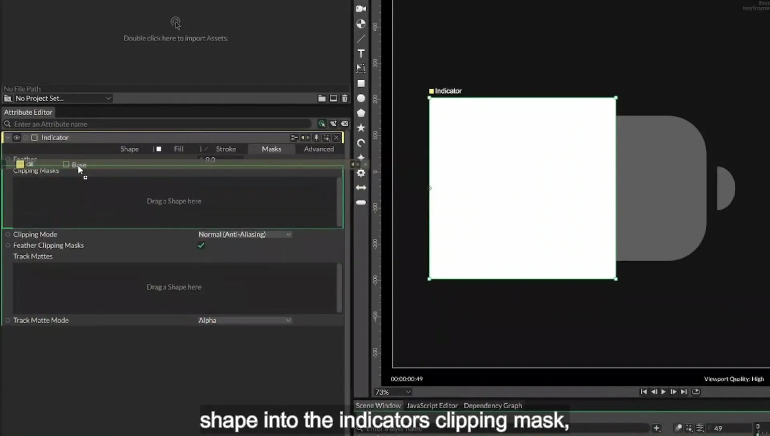Open the Stroke tab
The height and width of the screenshot is (436, 770).
(226, 149)
